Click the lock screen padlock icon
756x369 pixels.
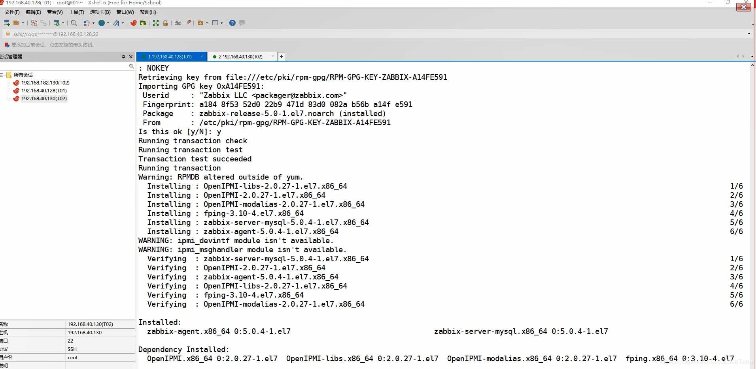[165, 23]
